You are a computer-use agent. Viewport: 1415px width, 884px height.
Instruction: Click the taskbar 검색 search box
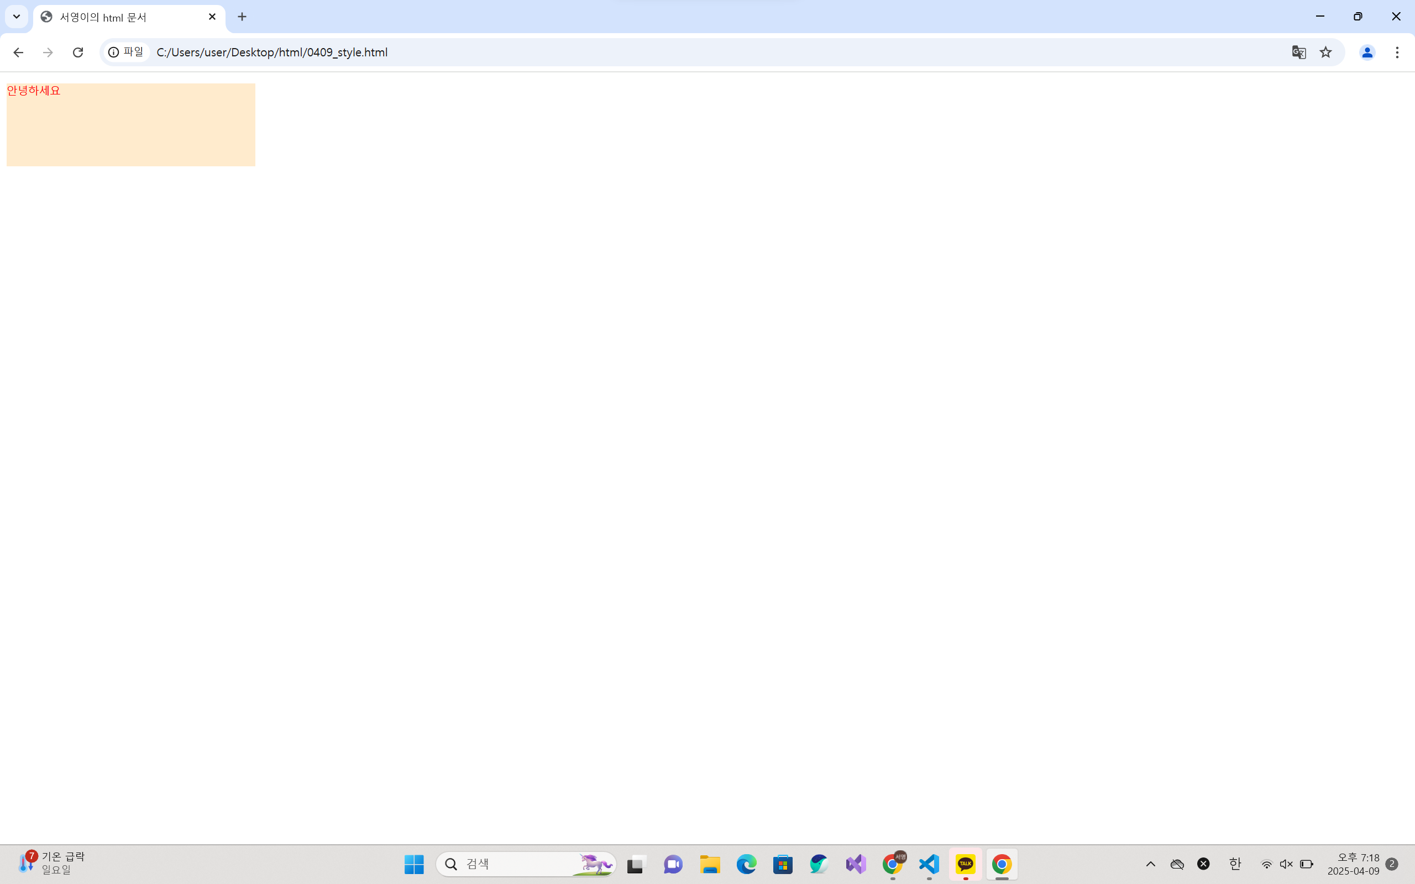[515, 864]
